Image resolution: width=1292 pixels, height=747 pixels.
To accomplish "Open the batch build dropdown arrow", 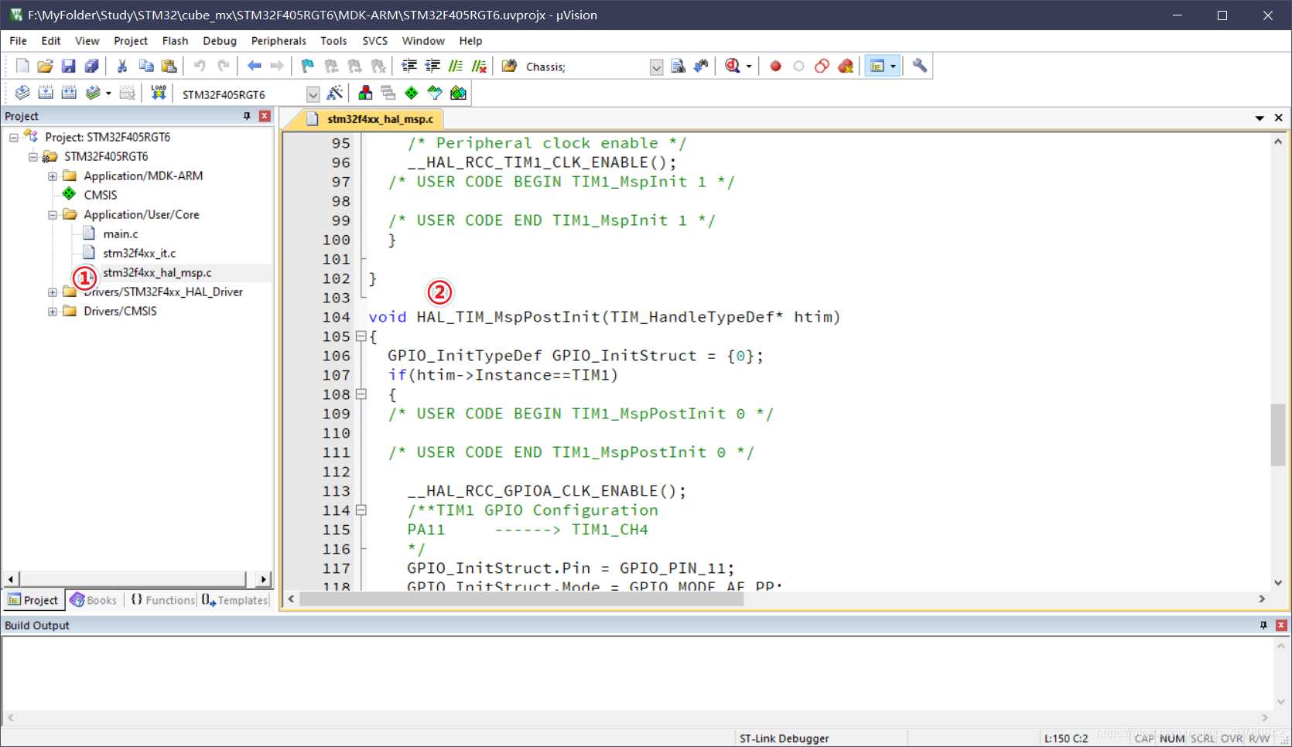I will [x=108, y=94].
